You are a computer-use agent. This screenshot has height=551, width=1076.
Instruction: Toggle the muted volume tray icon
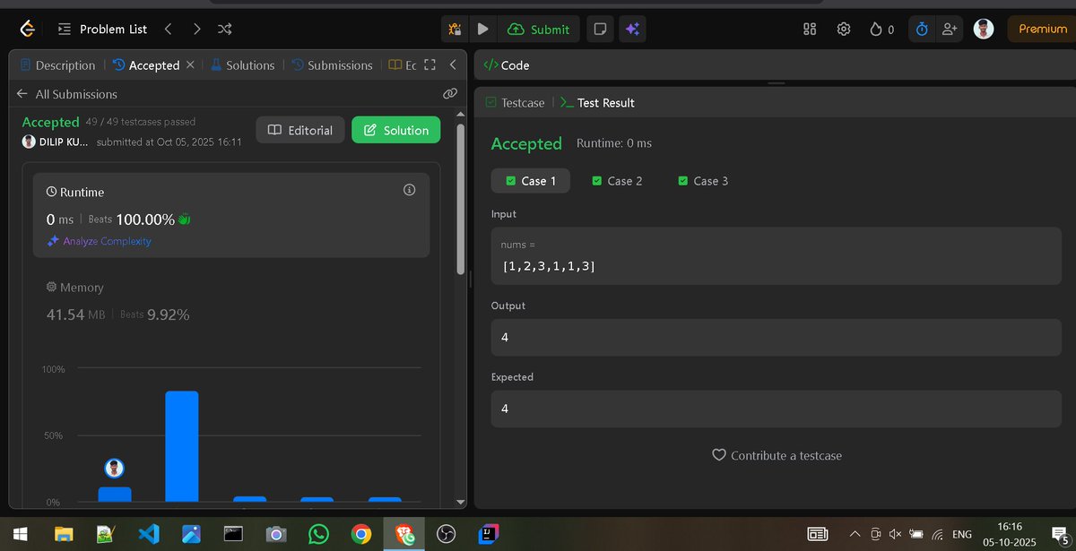pos(894,534)
